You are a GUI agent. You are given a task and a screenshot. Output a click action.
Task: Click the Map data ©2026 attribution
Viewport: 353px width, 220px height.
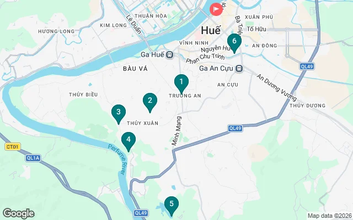tap(330, 216)
